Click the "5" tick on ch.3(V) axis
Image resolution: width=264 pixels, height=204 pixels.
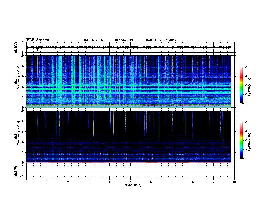coord(23,166)
